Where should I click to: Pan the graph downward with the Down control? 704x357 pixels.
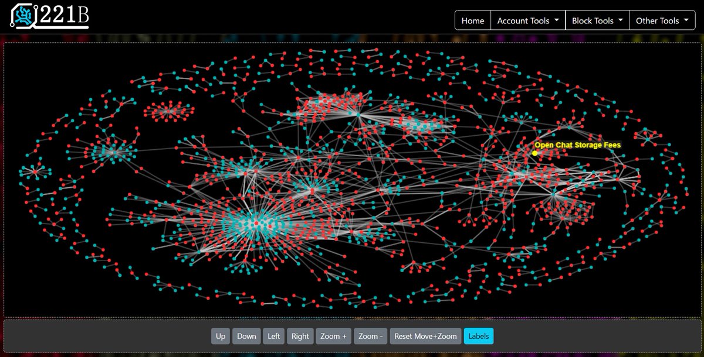pos(246,336)
